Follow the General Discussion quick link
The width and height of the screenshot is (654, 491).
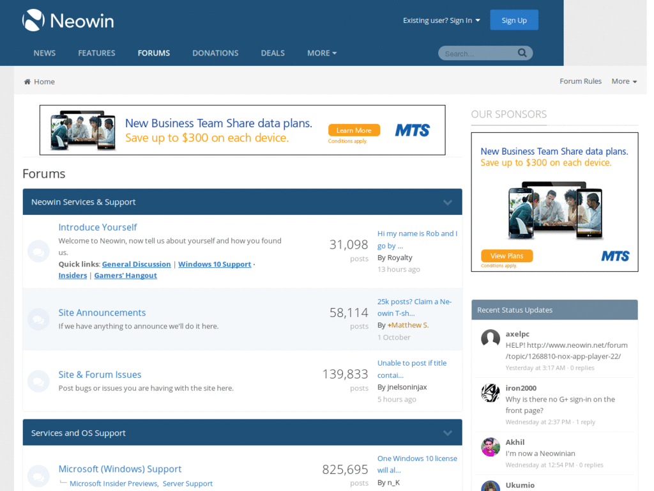point(137,264)
